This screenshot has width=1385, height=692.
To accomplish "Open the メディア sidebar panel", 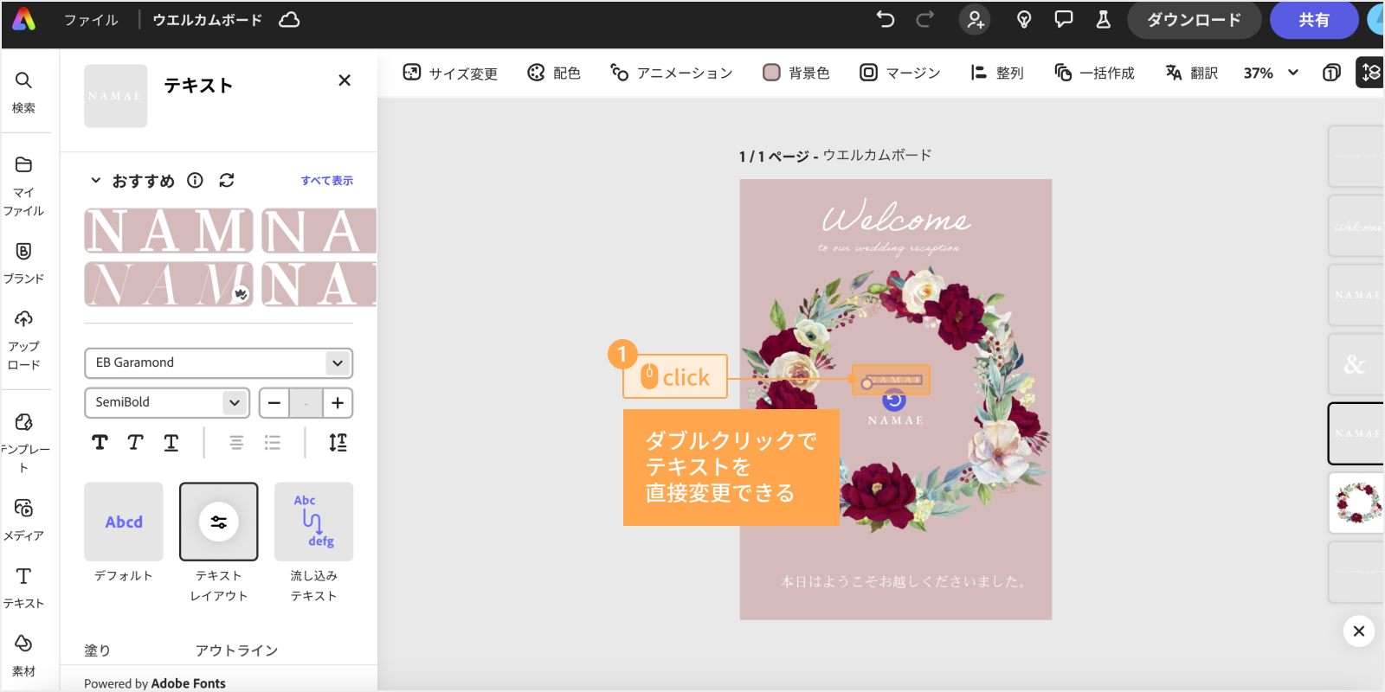I will tap(23, 521).
